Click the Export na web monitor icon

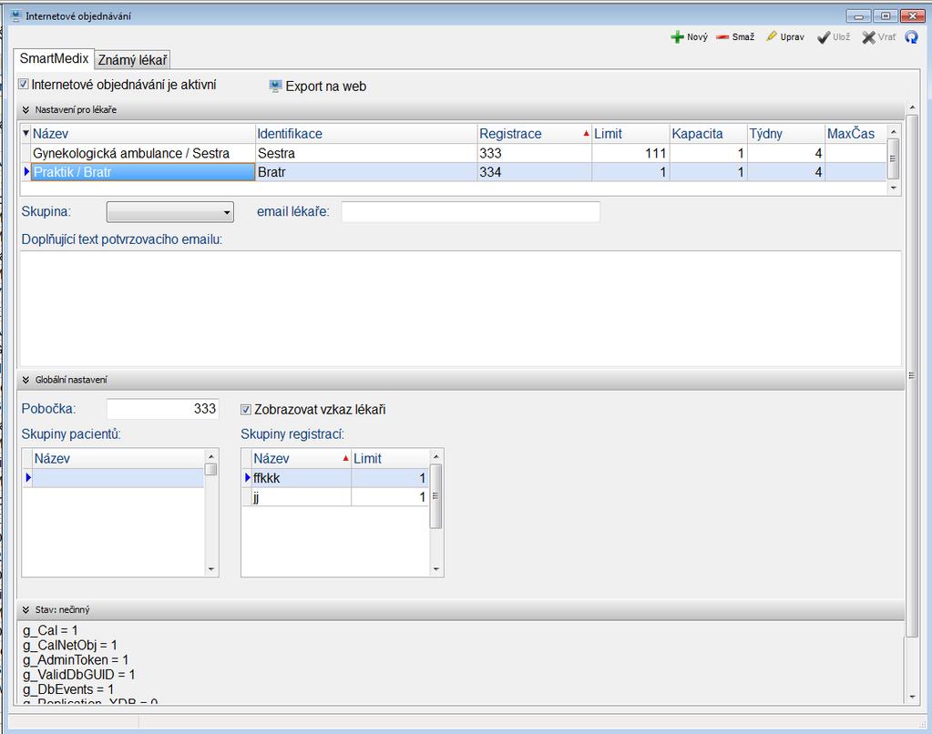[275, 87]
